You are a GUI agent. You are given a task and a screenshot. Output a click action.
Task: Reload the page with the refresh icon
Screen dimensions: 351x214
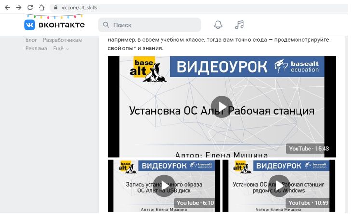(x=30, y=7)
